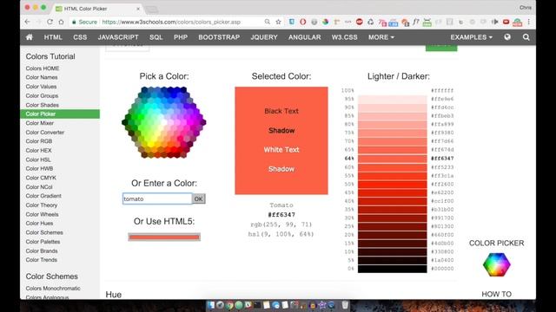
Task: Open the search magnifier in the navbar
Action: (x=526, y=37)
